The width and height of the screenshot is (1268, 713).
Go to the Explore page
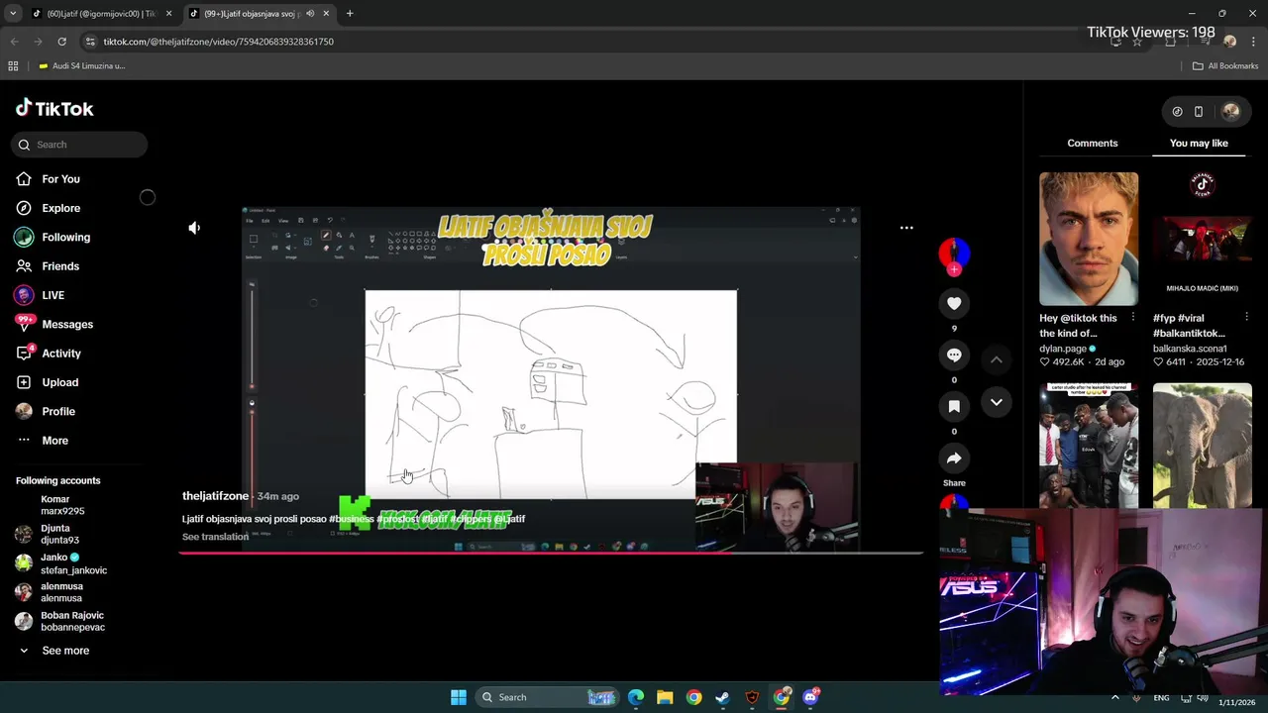click(60, 208)
